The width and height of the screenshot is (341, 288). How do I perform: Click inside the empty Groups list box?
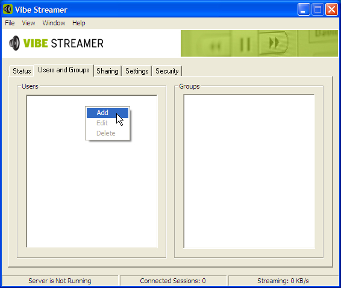(249, 171)
